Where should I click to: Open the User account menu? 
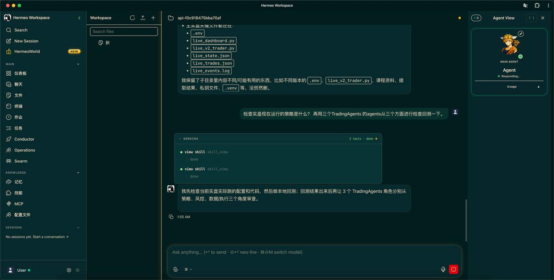point(19,270)
